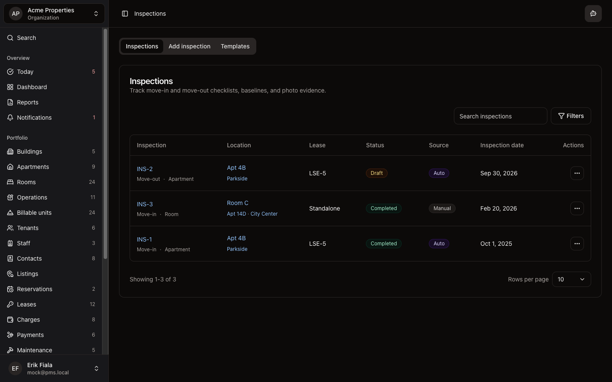Click the Filters button
The width and height of the screenshot is (612, 382).
click(571, 116)
